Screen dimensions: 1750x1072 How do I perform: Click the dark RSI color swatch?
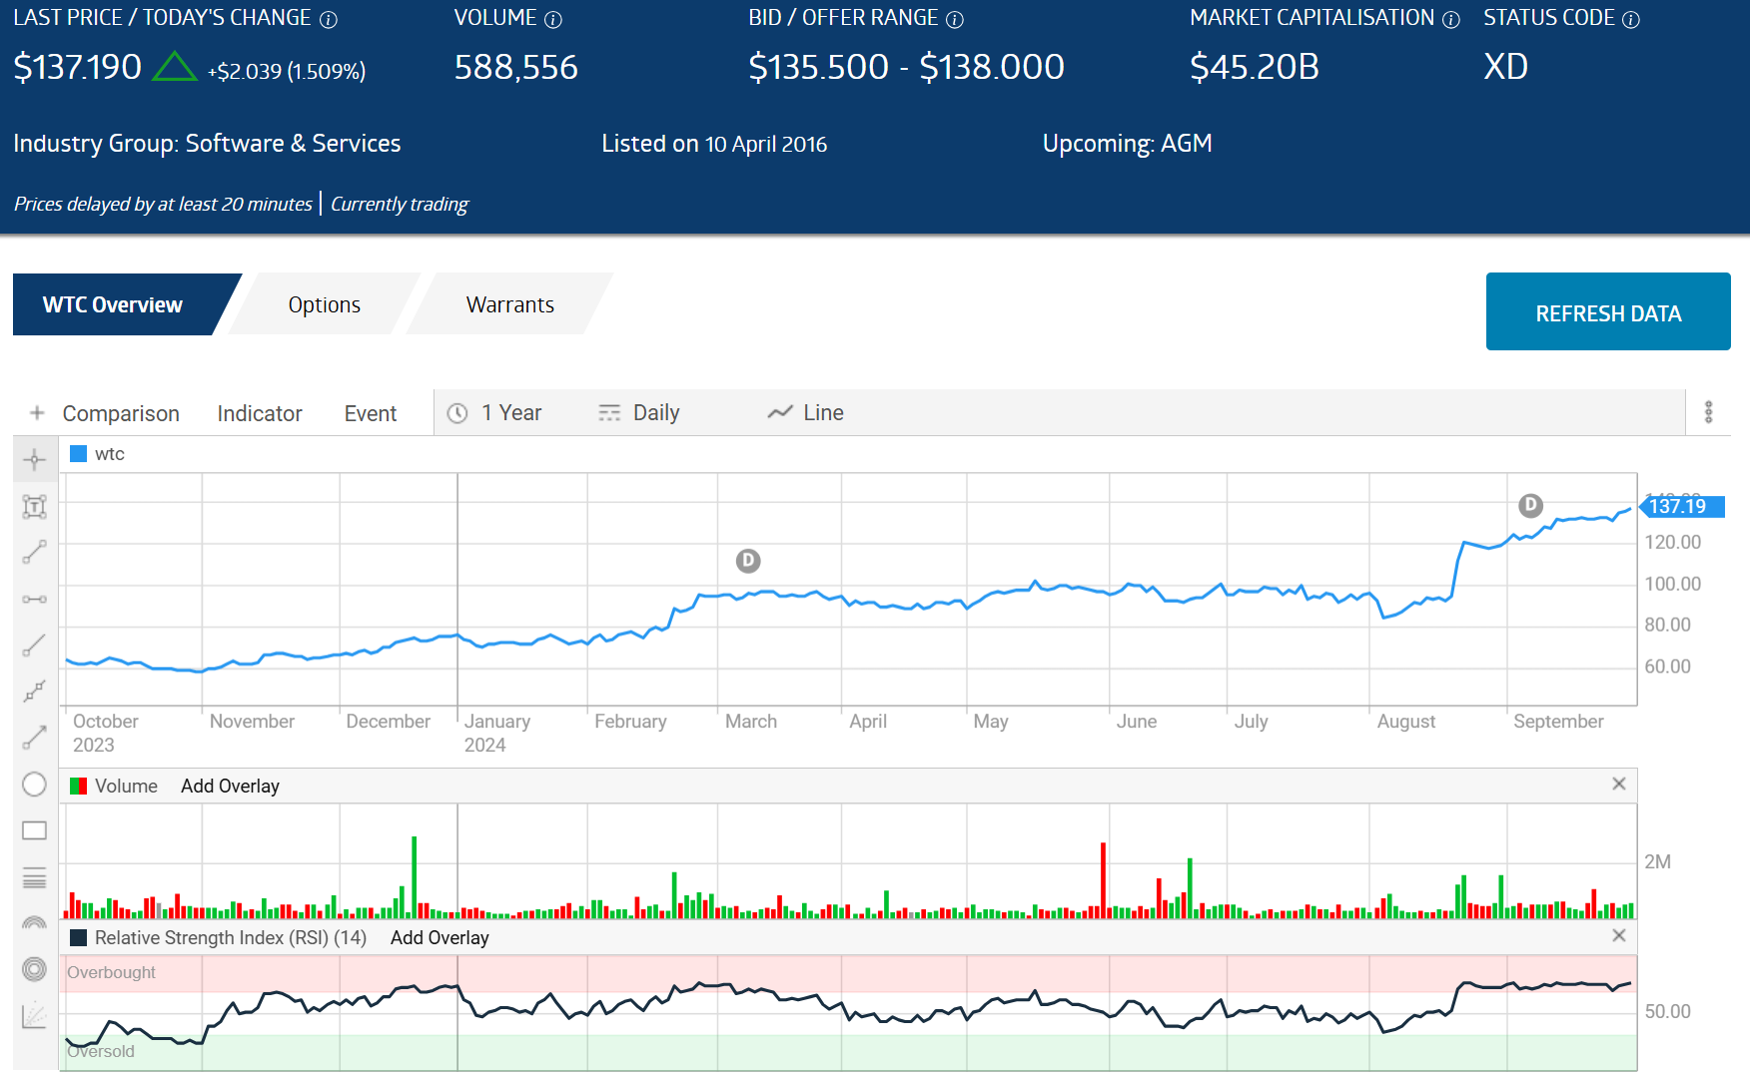point(79,937)
